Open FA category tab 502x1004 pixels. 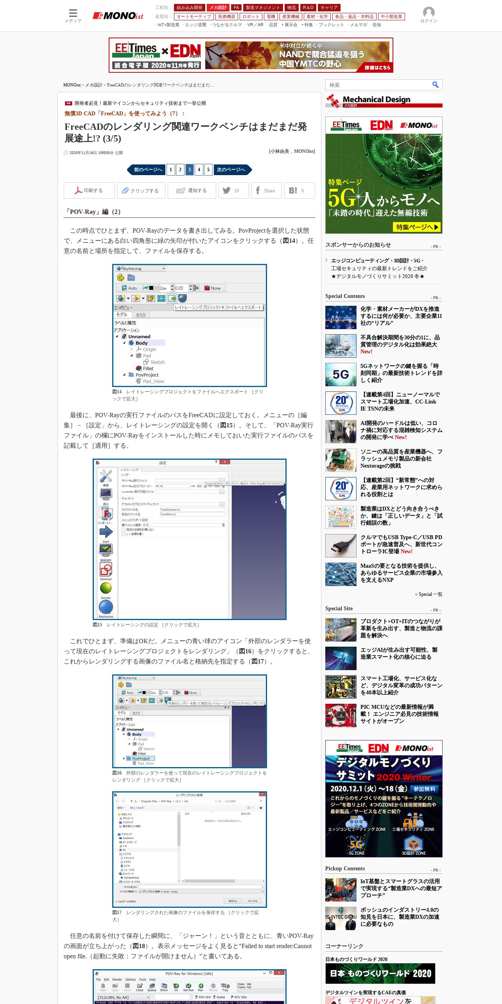236,7
